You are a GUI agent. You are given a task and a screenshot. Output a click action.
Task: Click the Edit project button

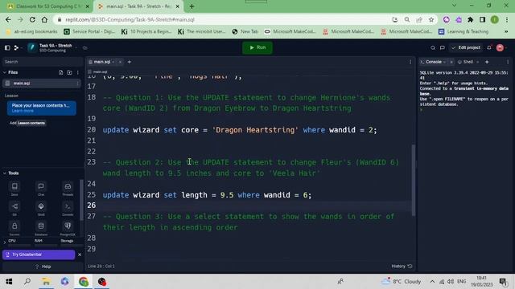466,48
